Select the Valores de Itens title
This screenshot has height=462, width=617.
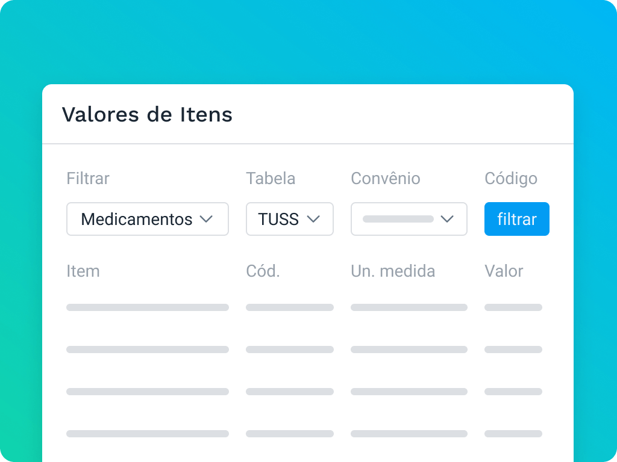[x=148, y=115]
